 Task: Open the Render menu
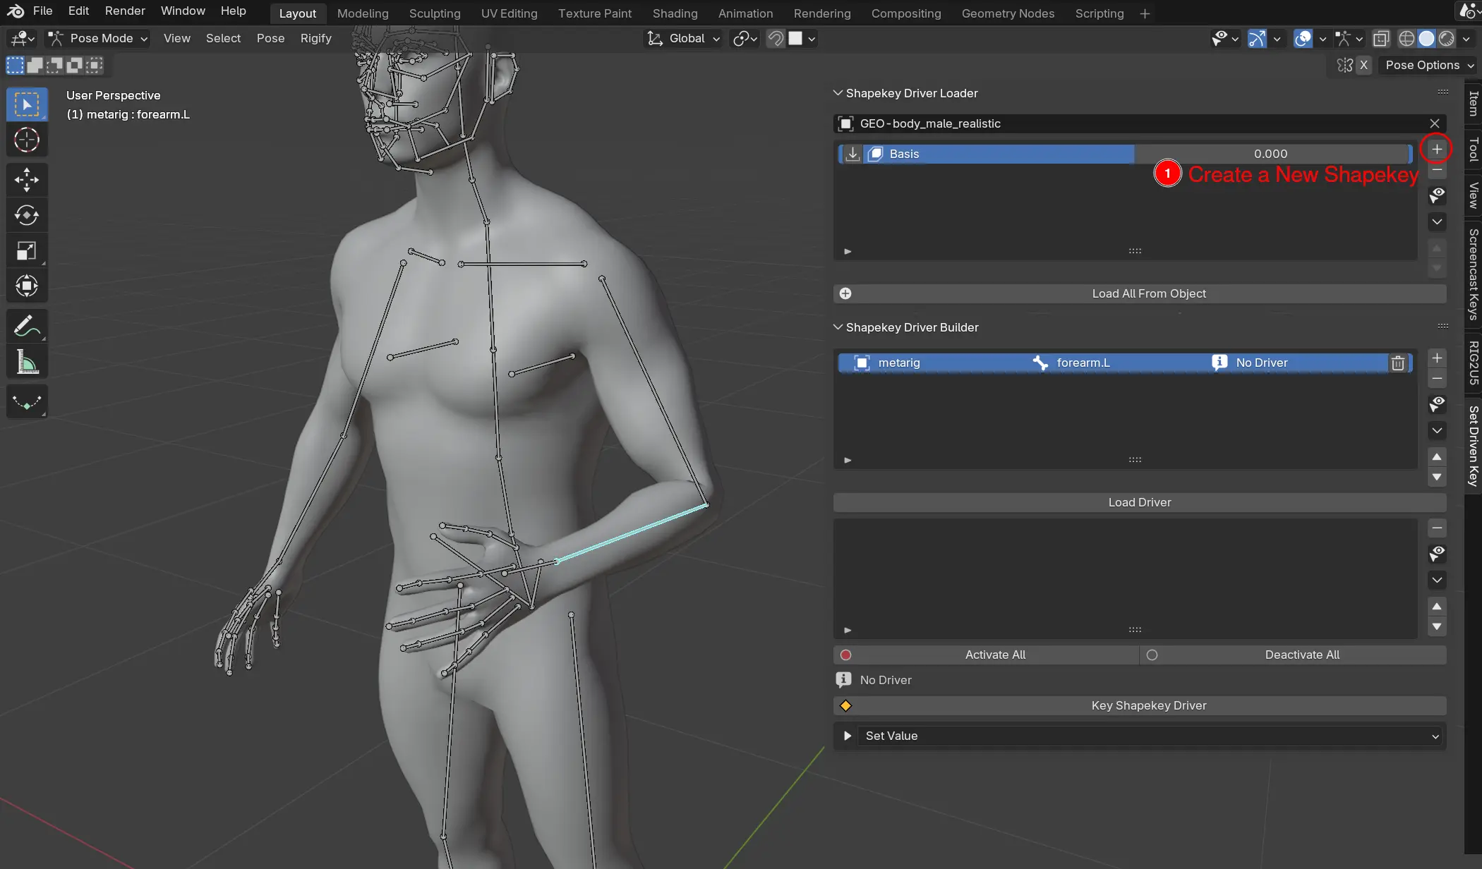pyautogui.click(x=125, y=11)
